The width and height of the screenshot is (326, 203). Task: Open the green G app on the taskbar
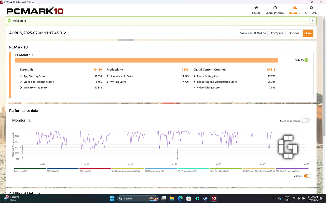point(197,198)
